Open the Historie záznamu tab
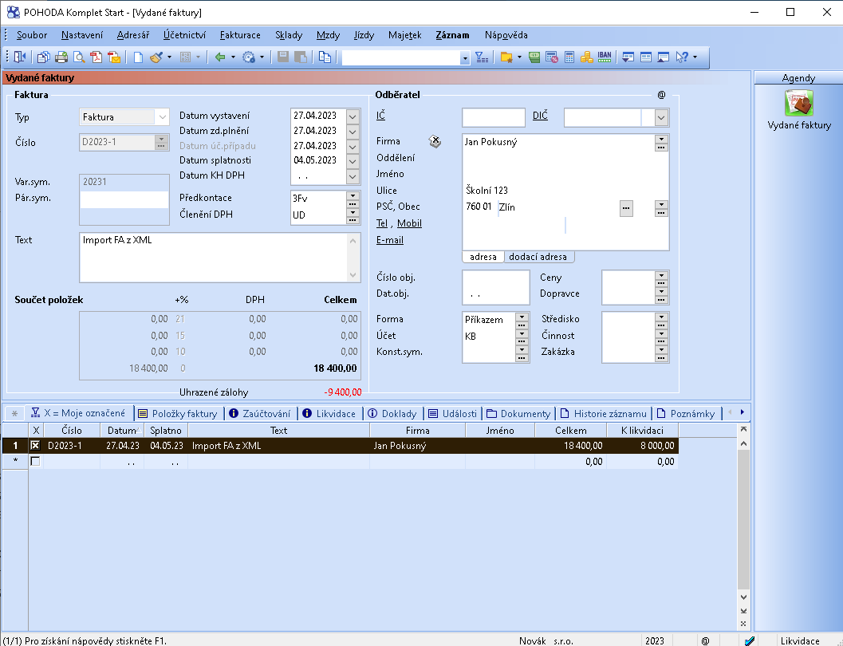Screen dimensions: 843x646 [x=604, y=413]
